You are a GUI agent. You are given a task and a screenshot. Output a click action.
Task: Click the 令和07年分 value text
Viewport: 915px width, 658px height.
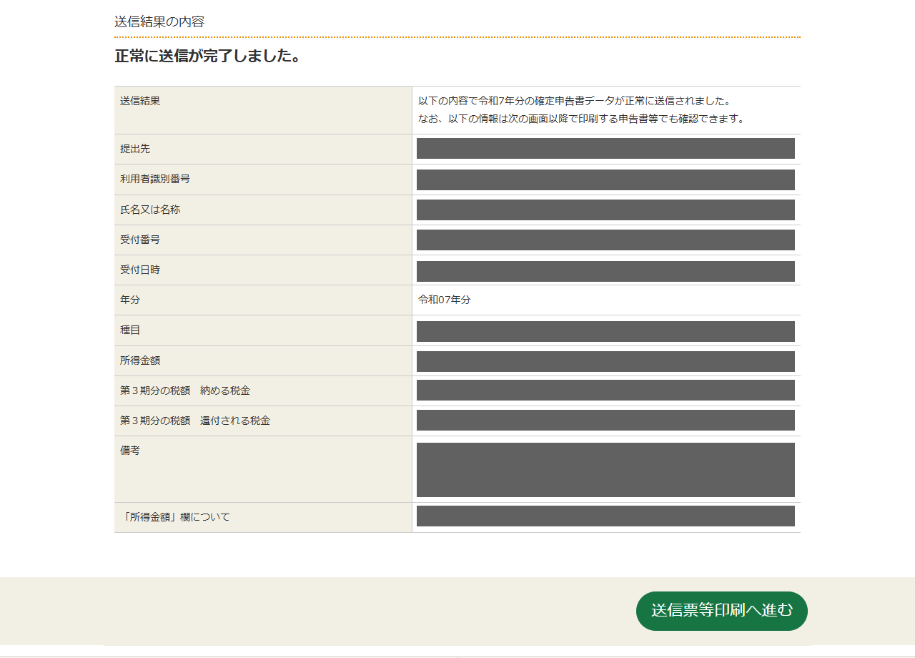[x=445, y=300]
